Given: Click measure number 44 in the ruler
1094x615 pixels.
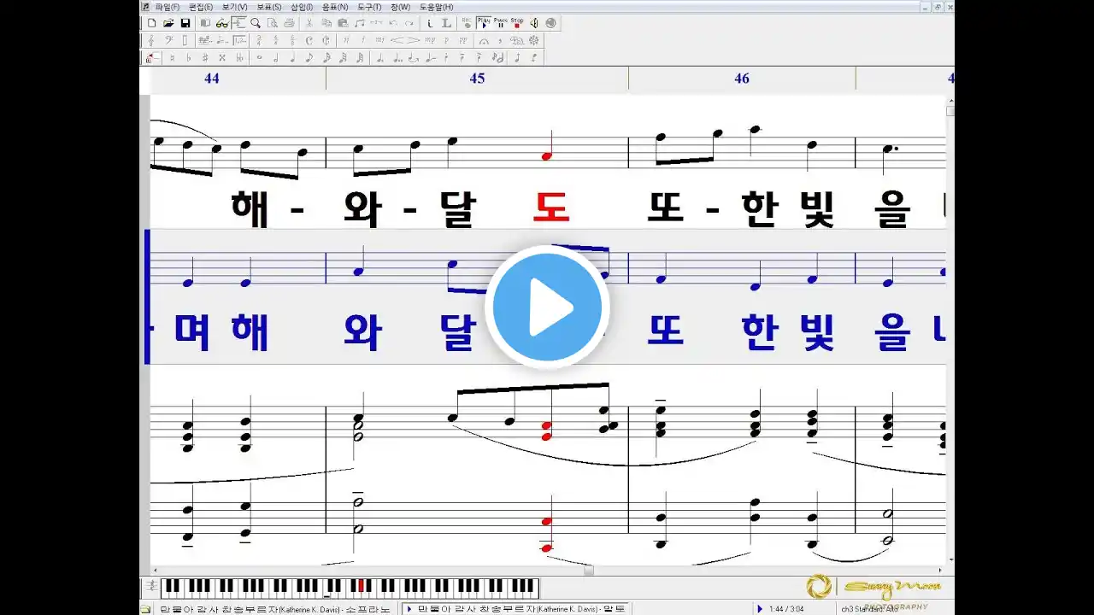Looking at the screenshot, I should 212,79.
